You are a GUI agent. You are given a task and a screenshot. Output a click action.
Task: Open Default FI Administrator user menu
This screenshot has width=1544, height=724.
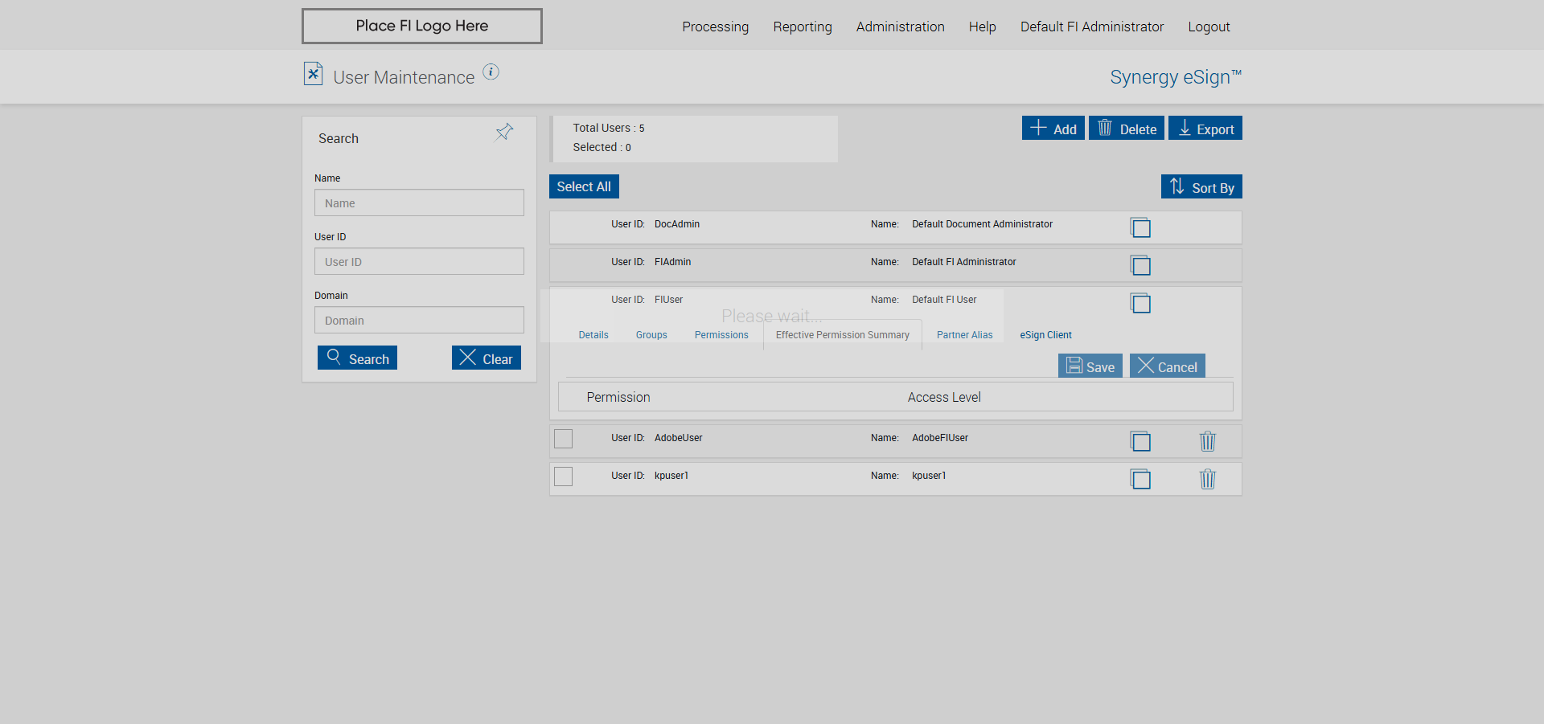point(1092,27)
